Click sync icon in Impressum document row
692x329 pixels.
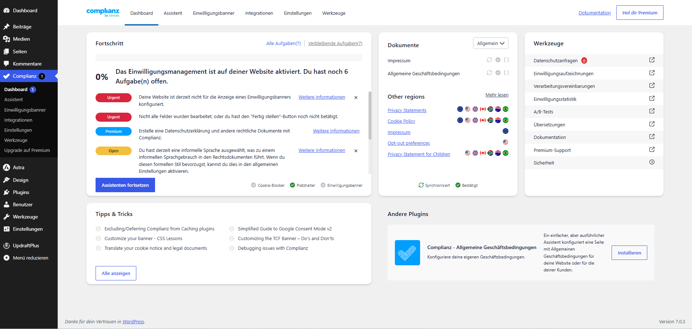(489, 60)
